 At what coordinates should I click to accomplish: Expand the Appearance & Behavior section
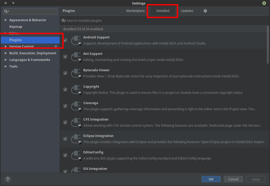coord(6,20)
